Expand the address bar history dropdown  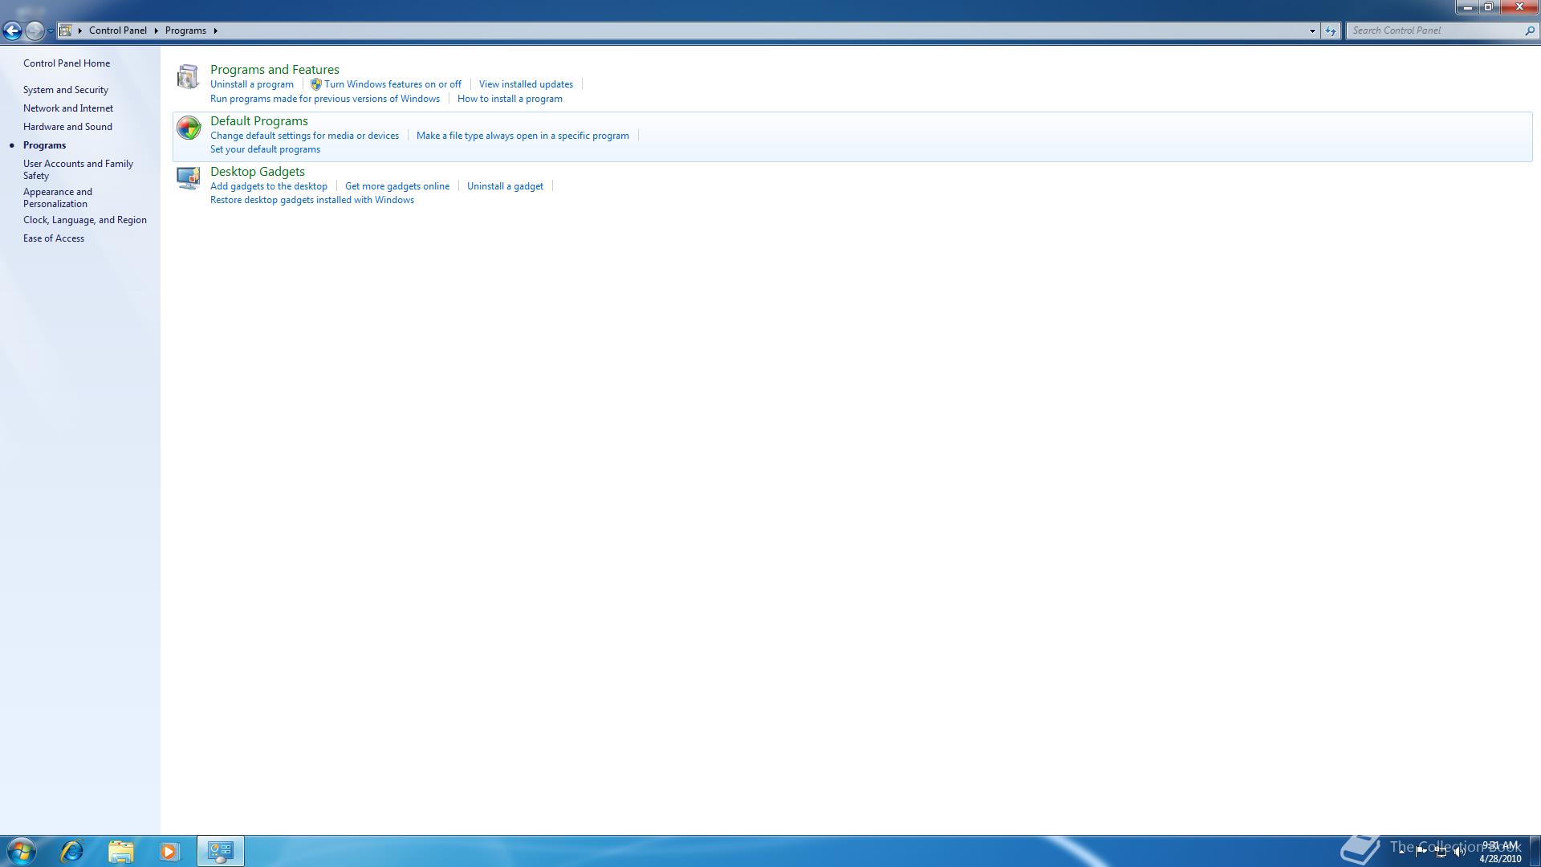[x=1312, y=31]
